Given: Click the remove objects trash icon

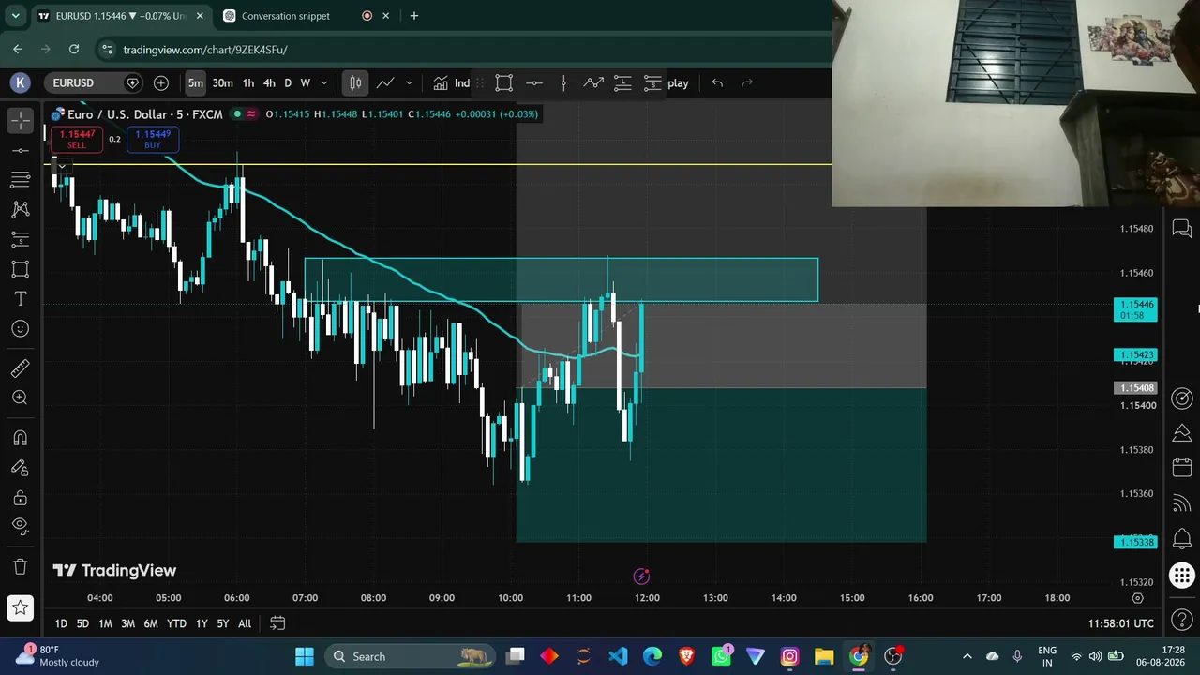Looking at the screenshot, I should click(20, 566).
